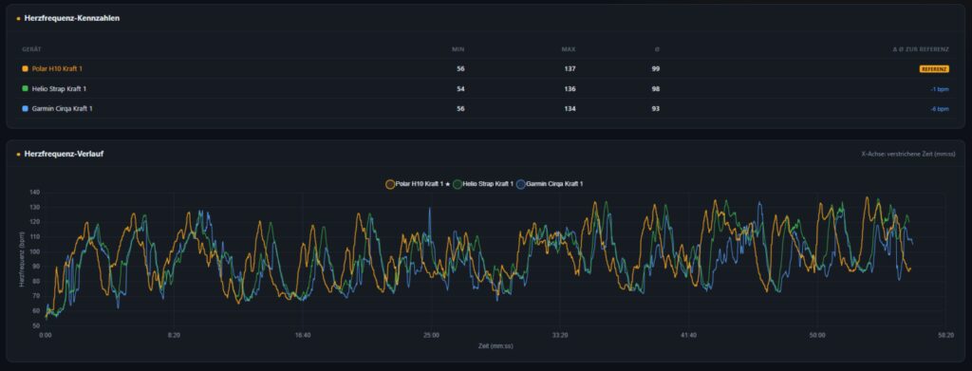
Task: Click the GERÄT column header
Action: [x=31, y=49]
